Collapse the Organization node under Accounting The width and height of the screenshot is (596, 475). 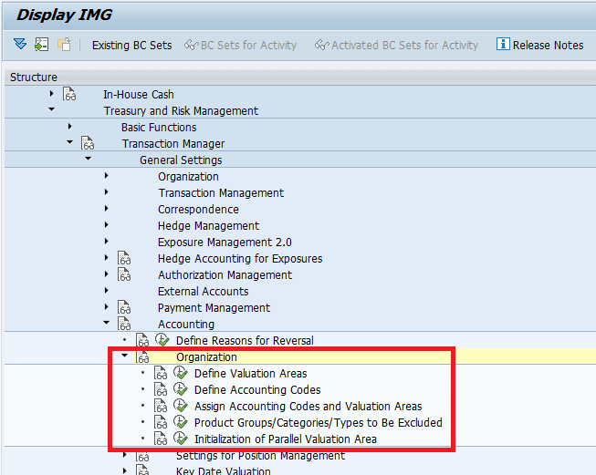[124, 356]
